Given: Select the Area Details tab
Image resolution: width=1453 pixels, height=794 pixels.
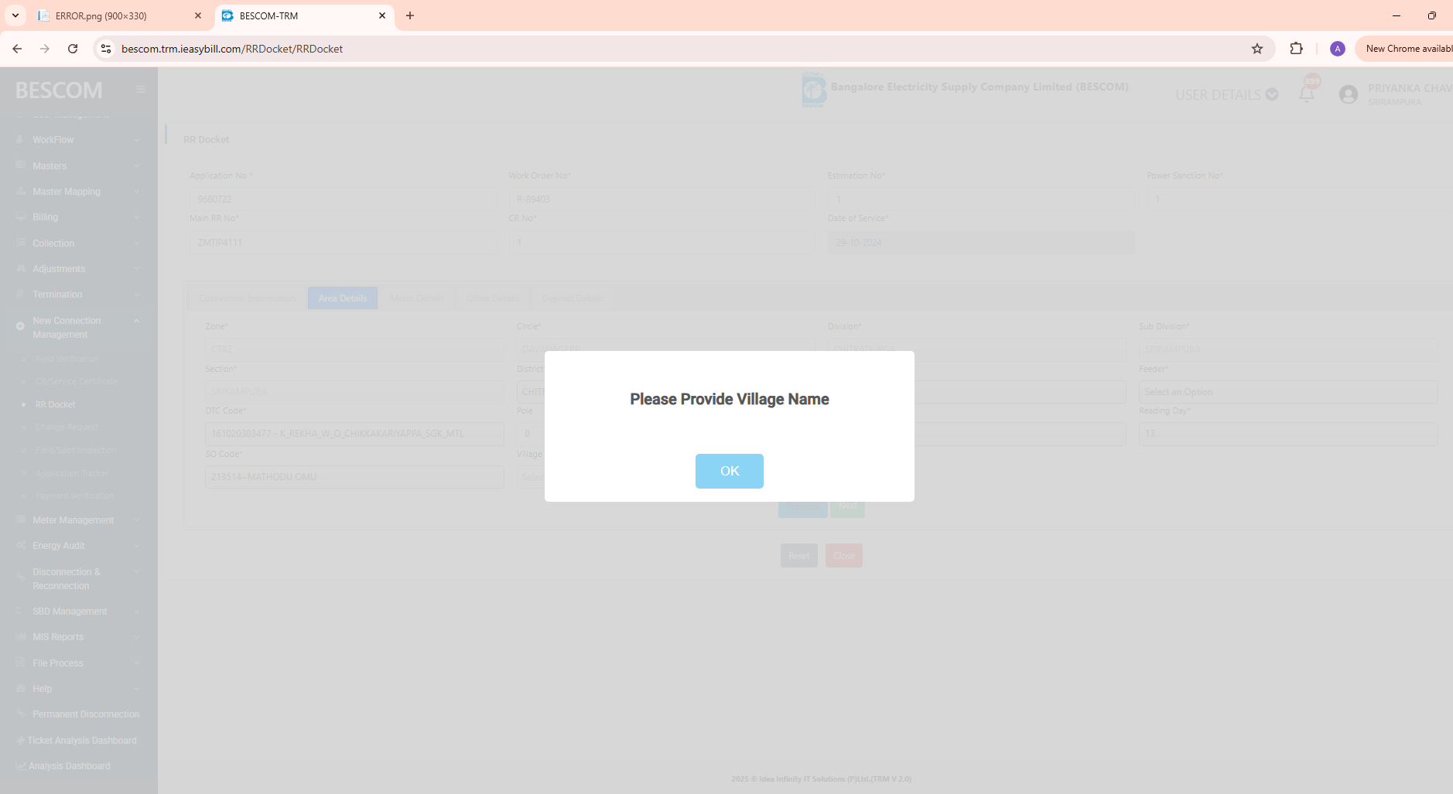Looking at the screenshot, I should pyautogui.click(x=343, y=298).
